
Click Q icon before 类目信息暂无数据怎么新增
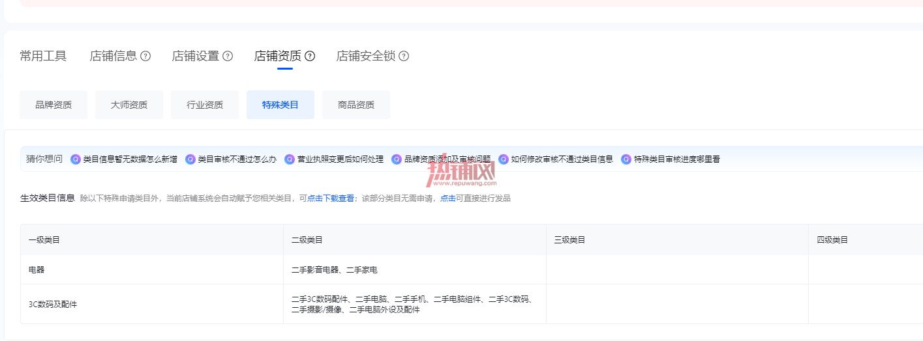point(76,159)
